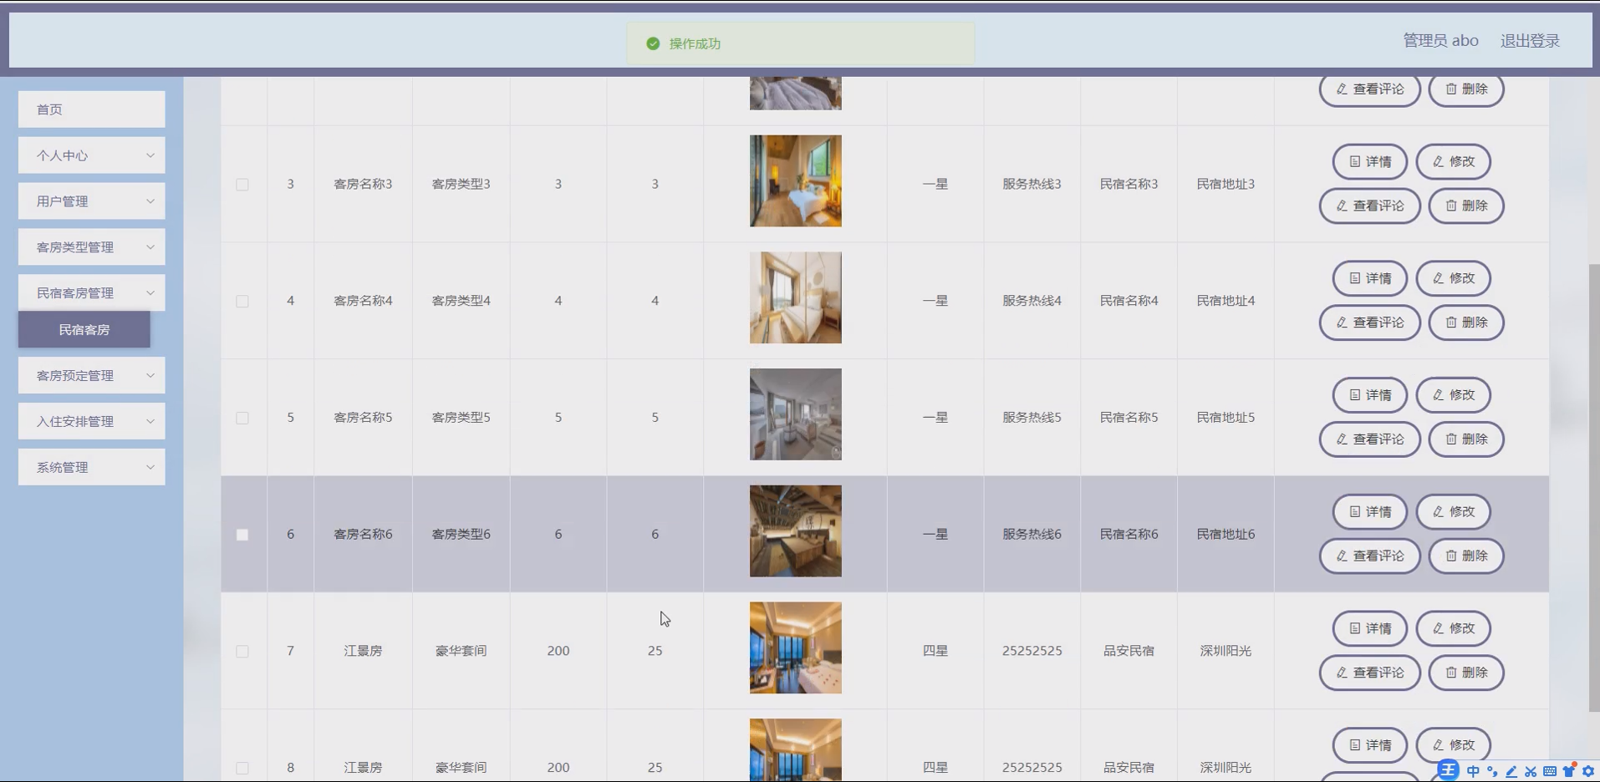Viewport: 1600px width, 782px height.
Task: Click IME keyboard icon in tray
Action: coord(1550,771)
